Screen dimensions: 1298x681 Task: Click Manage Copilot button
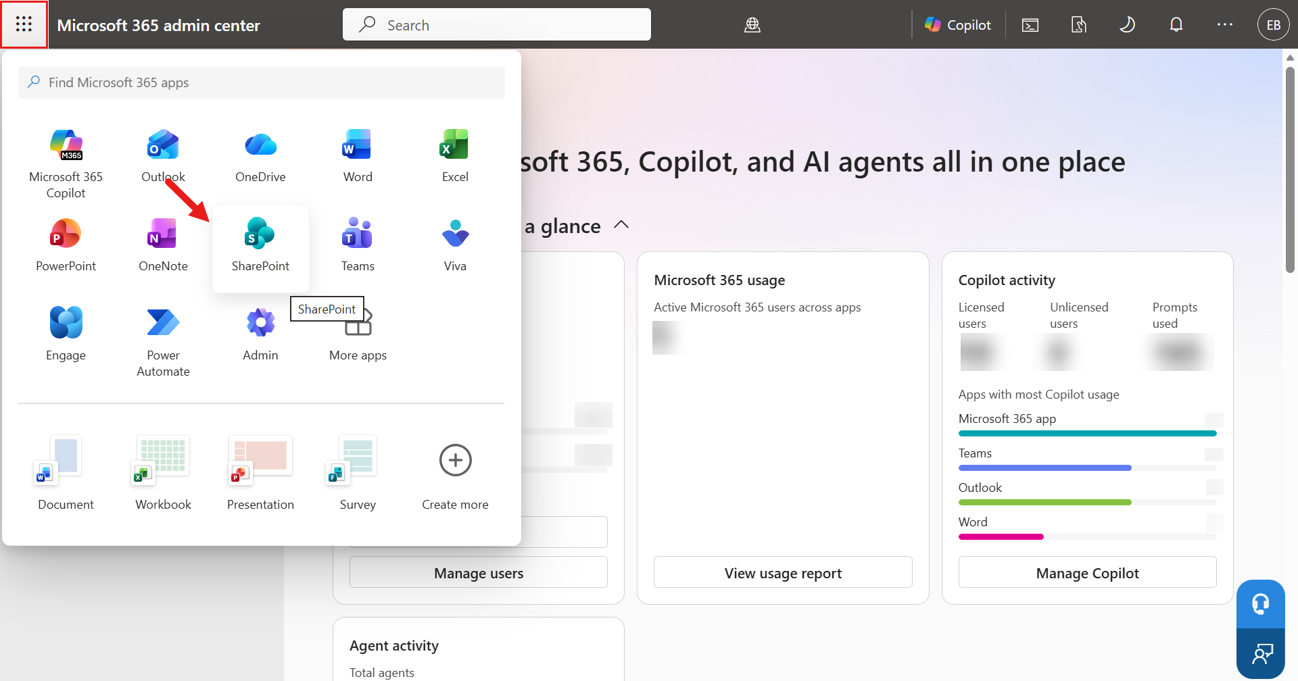(x=1087, y=572)
